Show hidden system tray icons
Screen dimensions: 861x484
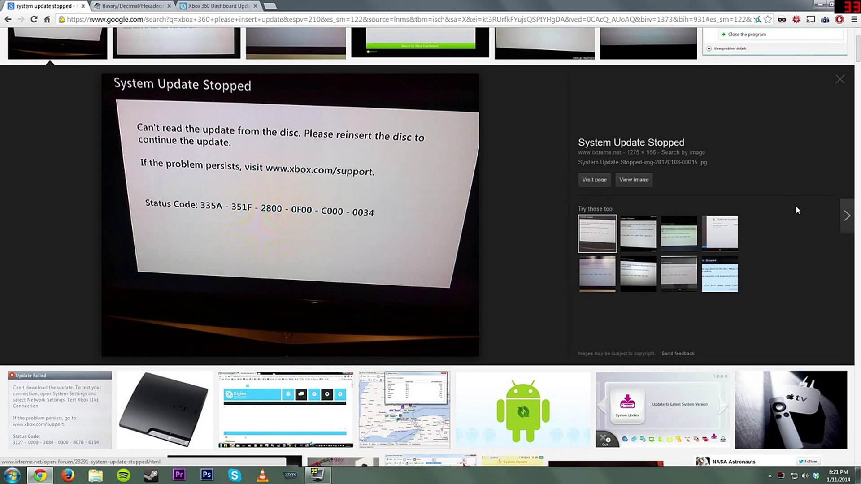tap(770, 475)
